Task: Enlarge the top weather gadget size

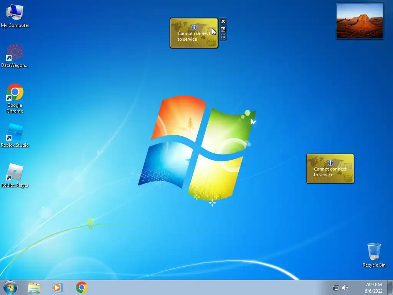Action: [223, 30]
